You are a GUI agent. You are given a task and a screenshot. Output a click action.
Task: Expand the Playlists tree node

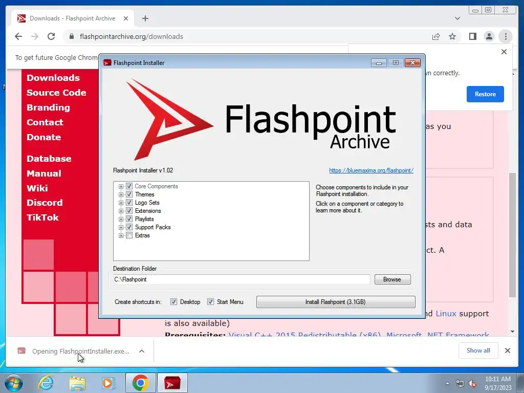coord(121,219)
